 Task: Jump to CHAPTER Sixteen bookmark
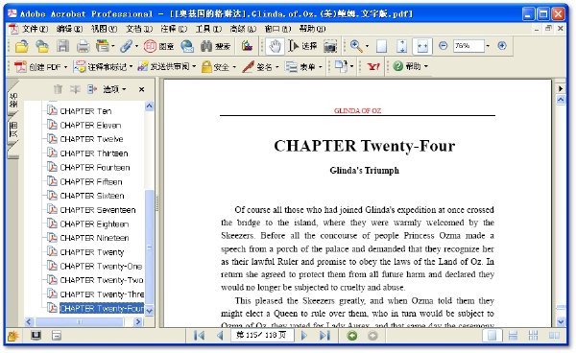[x=92, y=196]
